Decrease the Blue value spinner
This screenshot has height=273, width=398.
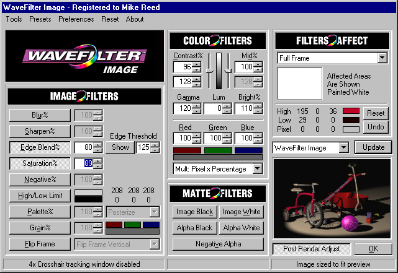(x=258, y=141)
